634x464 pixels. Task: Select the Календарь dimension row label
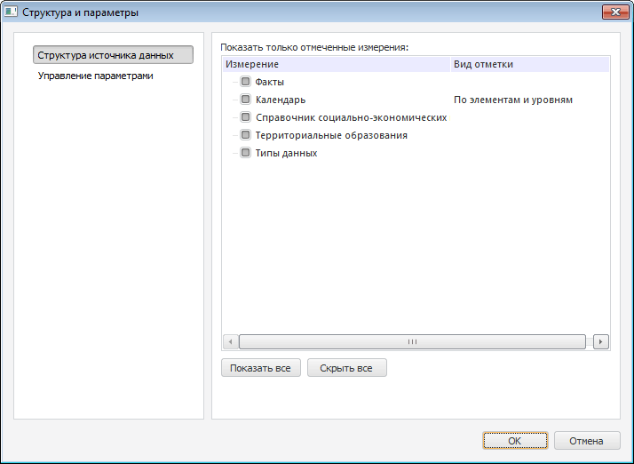(281, 100)
